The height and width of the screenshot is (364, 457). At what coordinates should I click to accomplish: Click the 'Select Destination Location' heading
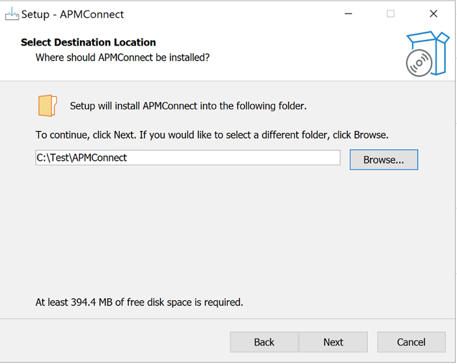(89, 42)
